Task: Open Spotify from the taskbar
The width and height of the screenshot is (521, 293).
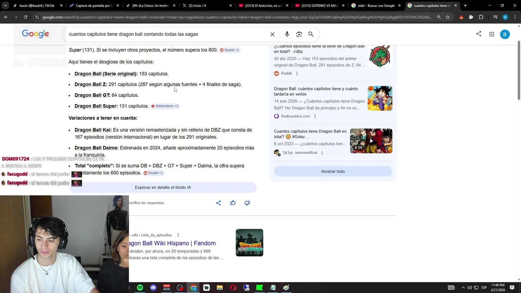Action: (140, 288)
